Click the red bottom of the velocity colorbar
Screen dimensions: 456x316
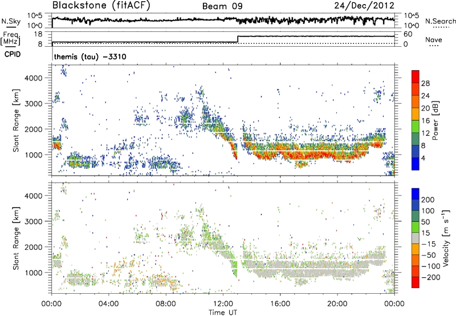click(416, 282)
